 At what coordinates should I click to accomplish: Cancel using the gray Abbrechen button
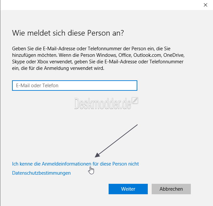(x=171, y=189)
